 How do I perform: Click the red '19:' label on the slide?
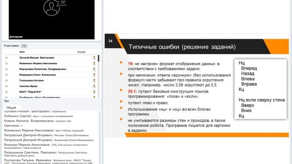[x=131, y=64]
